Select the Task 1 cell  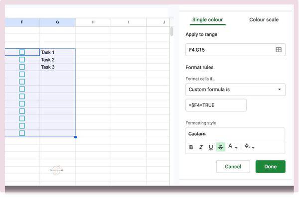point(57,52)
